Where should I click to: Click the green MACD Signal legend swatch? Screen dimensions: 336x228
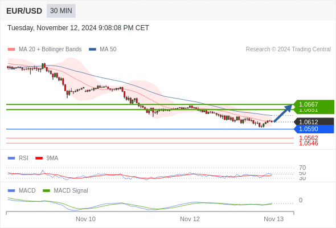coord(46,190)
